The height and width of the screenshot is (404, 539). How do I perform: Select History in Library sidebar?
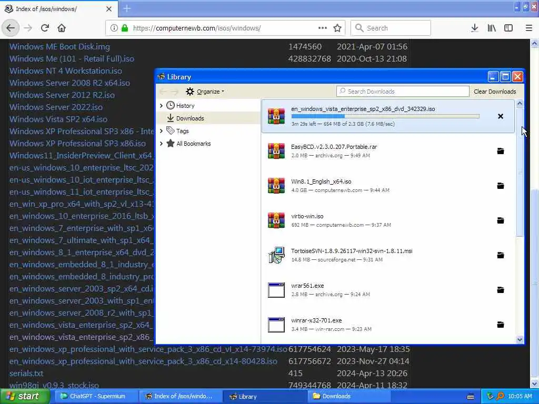[x=185, y=105]
